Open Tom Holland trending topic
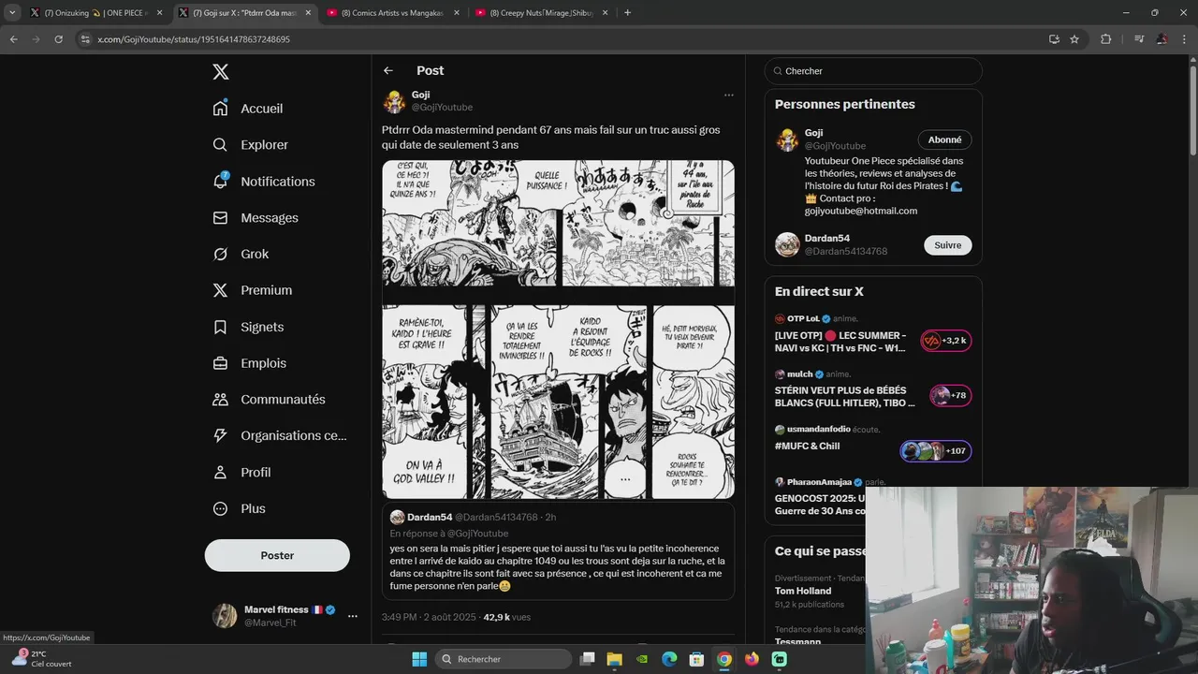Image resolution: width=1198 pixels, height=674 pixels. pos(803,591)
